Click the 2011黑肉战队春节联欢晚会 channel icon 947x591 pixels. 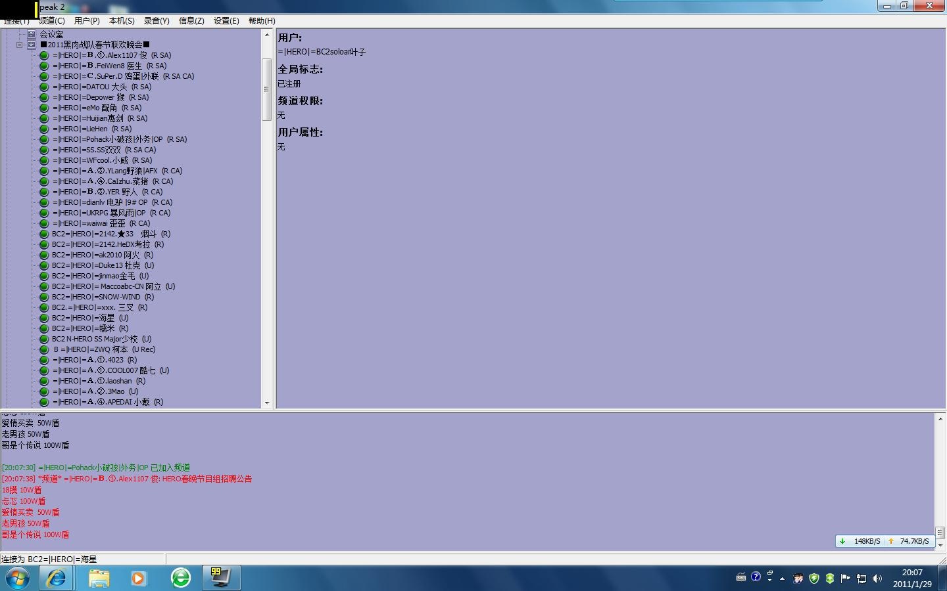point(31,45)
